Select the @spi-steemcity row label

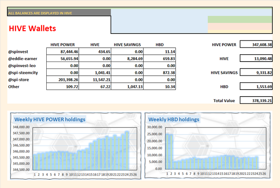(x=23, y=73)
